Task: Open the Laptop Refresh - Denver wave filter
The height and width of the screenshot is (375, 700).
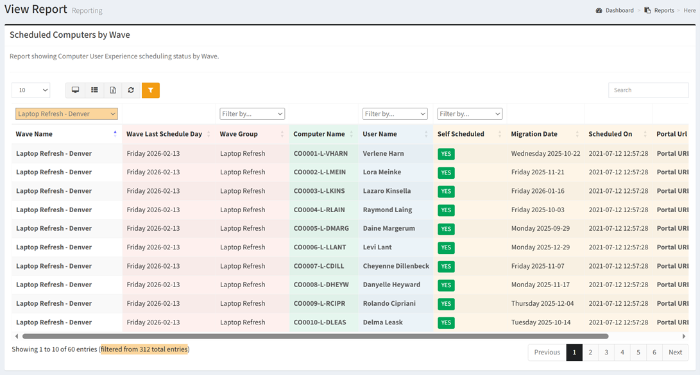Action: [x=66, y=114]
